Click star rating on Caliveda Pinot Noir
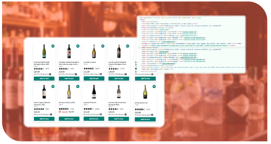The width and height of the screenshot is (271, 144). click(x=89, y=109)
